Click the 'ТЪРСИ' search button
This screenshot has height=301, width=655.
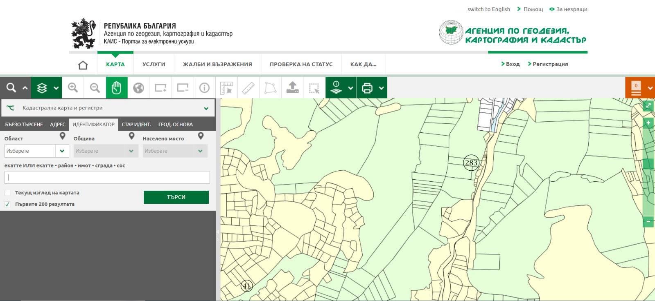176,197
